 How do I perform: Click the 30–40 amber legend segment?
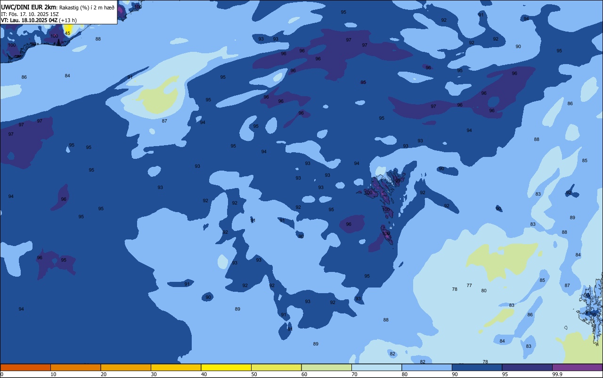(x=176, y=367)
